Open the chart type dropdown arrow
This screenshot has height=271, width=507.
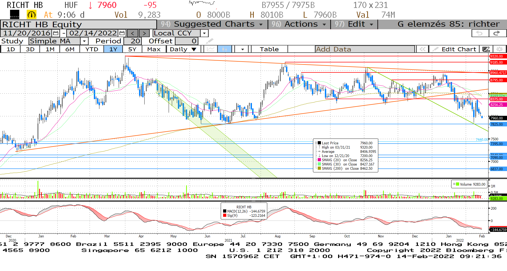[242, 49]
